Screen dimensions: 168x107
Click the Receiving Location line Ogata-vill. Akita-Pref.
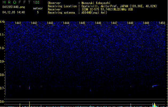point(119,6)
